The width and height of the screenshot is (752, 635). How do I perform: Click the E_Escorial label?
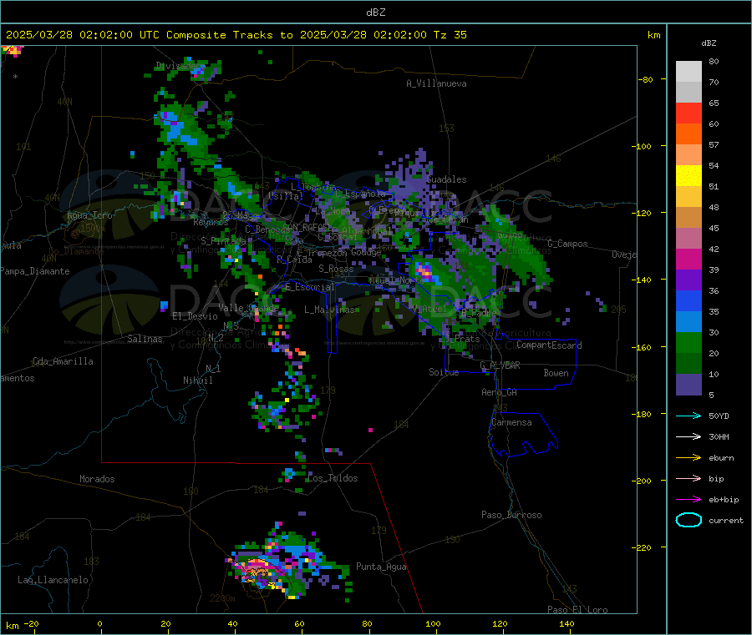pos(310,287)
